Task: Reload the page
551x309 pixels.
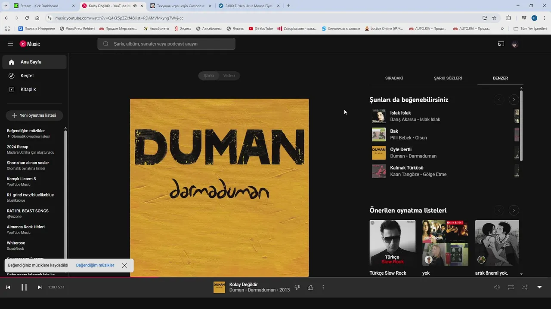Action: coord(27,18)
